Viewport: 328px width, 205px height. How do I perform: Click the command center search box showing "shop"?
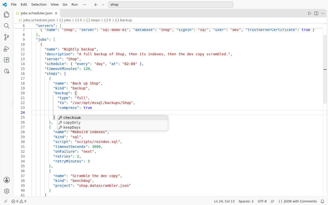pyautogui.click(x=171, y=5)
